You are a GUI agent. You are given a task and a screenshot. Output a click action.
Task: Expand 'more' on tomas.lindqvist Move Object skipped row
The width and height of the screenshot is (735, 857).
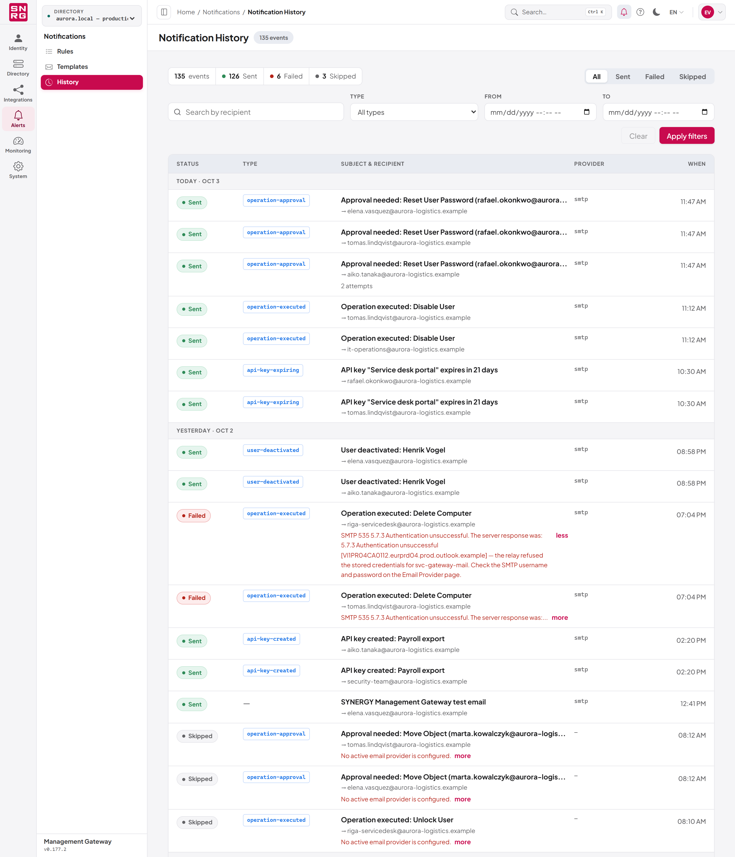point(462,756)
